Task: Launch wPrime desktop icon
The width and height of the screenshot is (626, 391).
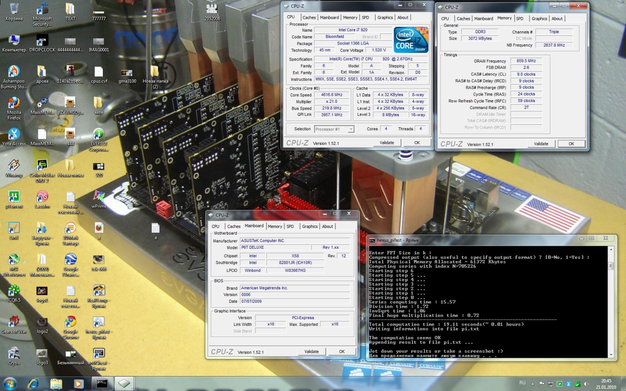Action: pos(99,200)
